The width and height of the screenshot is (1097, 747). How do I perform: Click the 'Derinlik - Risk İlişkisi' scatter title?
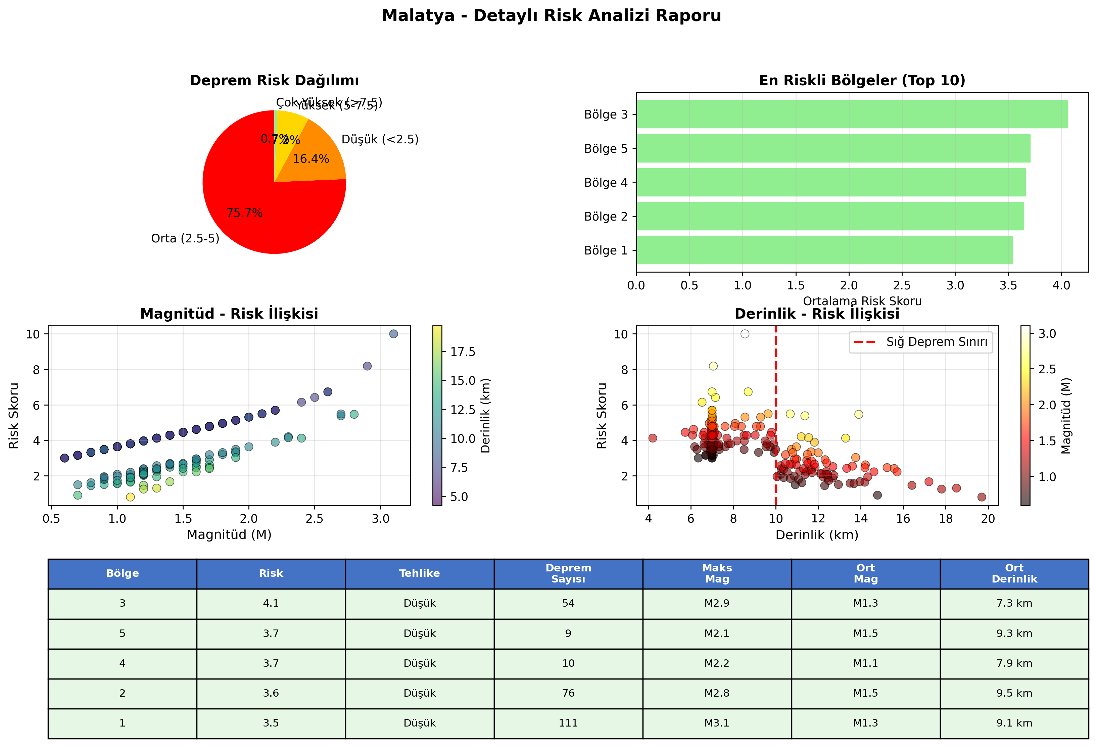pos(817,314)
